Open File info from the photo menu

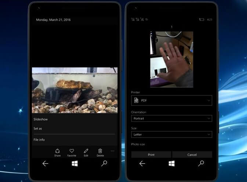[39, 140]
